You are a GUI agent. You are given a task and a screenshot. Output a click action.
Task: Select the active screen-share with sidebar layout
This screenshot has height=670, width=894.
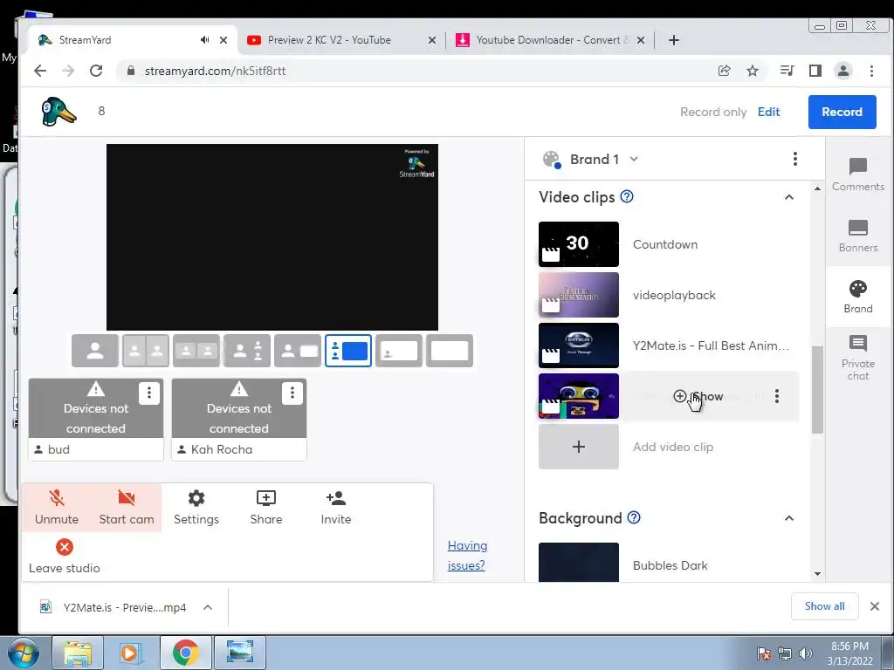[x=348, y=351]
